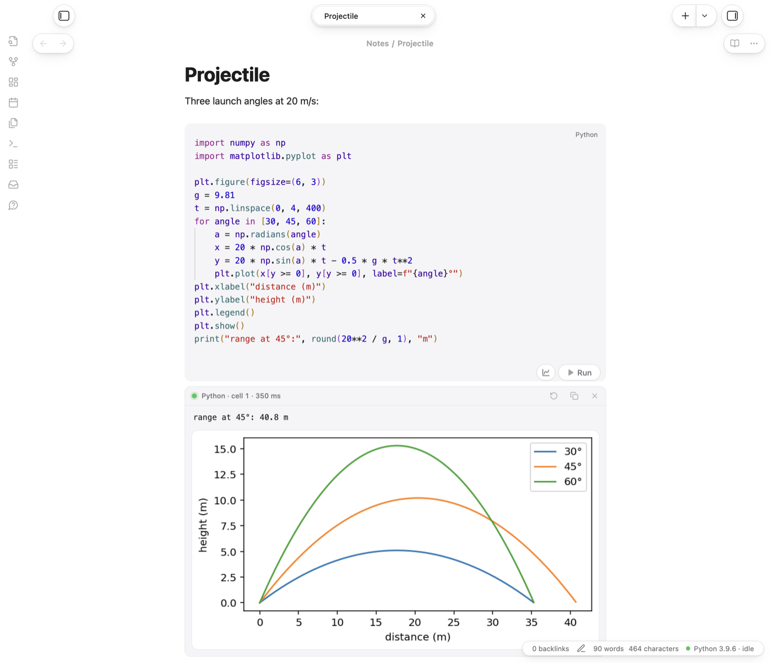Open the list layout sidebar icon
This screenshot has height=663, width=771.
tap(13, 164)
